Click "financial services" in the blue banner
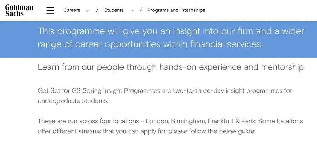 click(x=226, y=44)
